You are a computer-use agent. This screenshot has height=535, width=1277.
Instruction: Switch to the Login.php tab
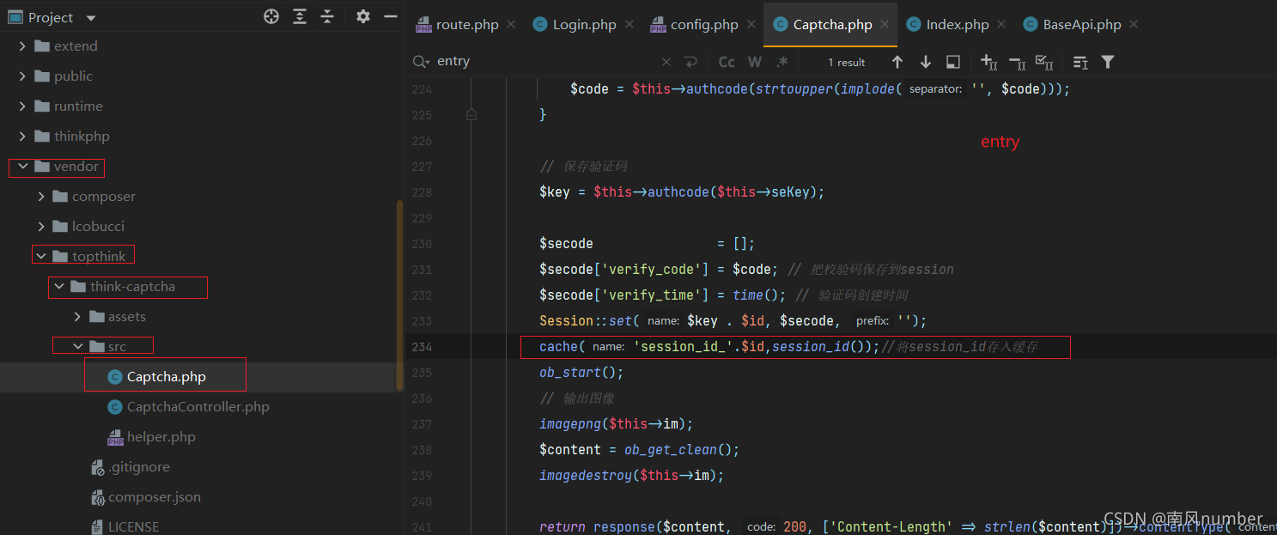click(584, 25)
